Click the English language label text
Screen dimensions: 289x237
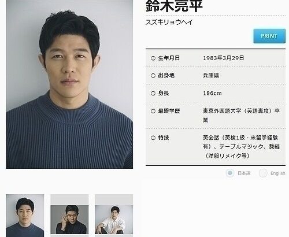(x=277, y=173)
